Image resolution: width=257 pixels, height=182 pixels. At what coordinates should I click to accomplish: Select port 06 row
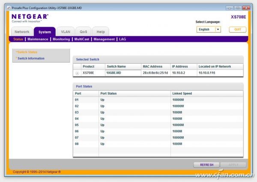tap(158, 131)
